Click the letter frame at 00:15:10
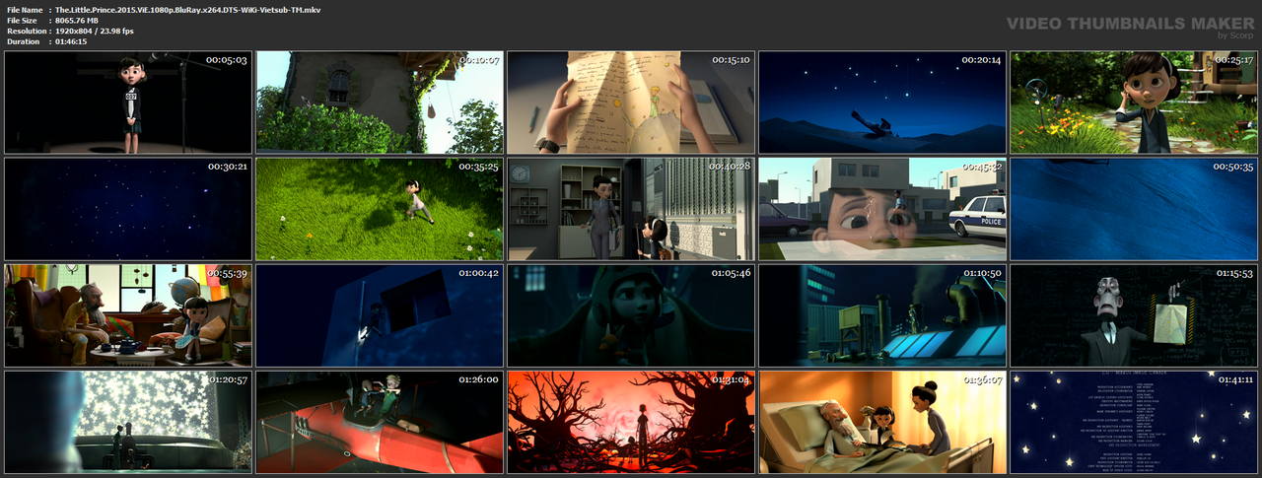 click(x=631, y=102)
